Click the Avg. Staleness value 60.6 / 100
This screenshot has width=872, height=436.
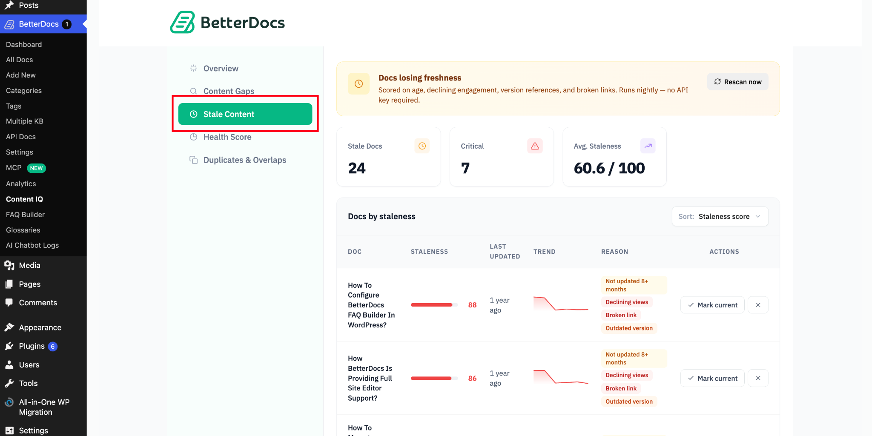click(609, 168)
